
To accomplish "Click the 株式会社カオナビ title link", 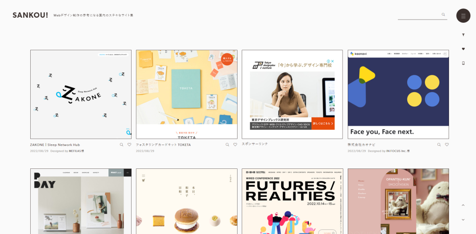I will 361,145.
